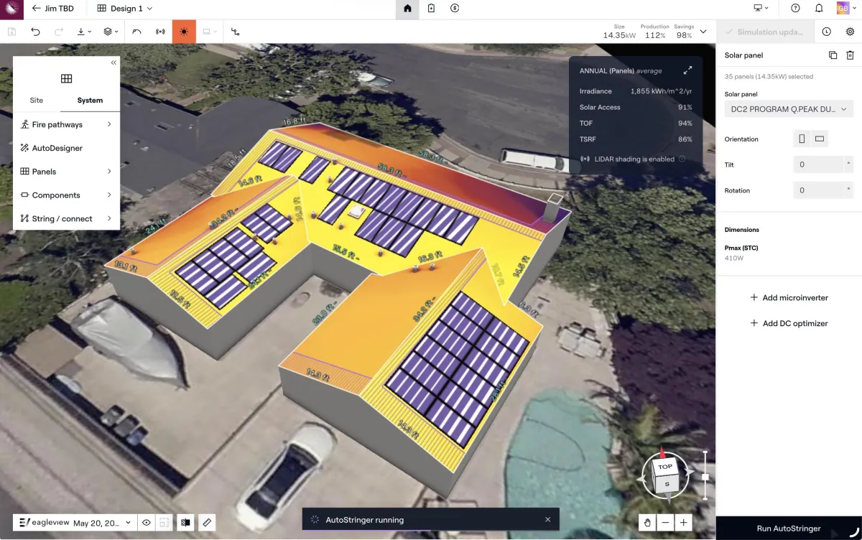Viewport: 862px width, 540px height.
Task: Select the pan hand tool
Action: tap(647, 523)
